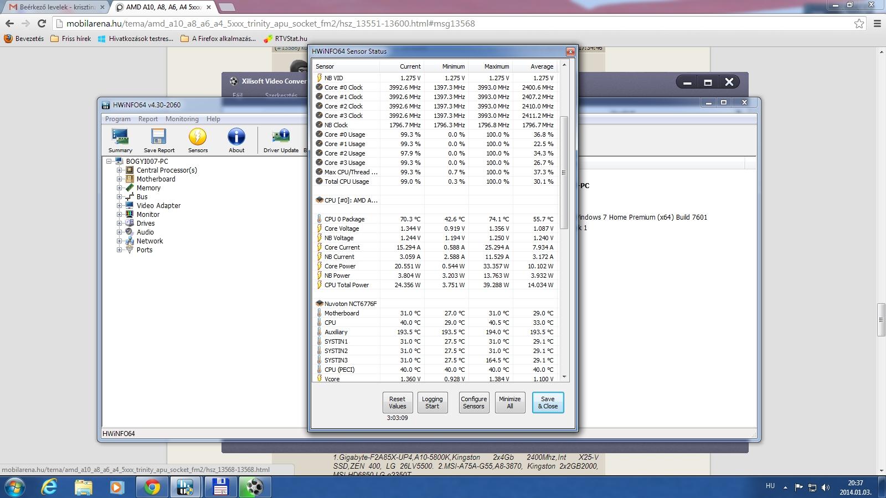Open the Help menu in HWiNFO64

[213, 119]
